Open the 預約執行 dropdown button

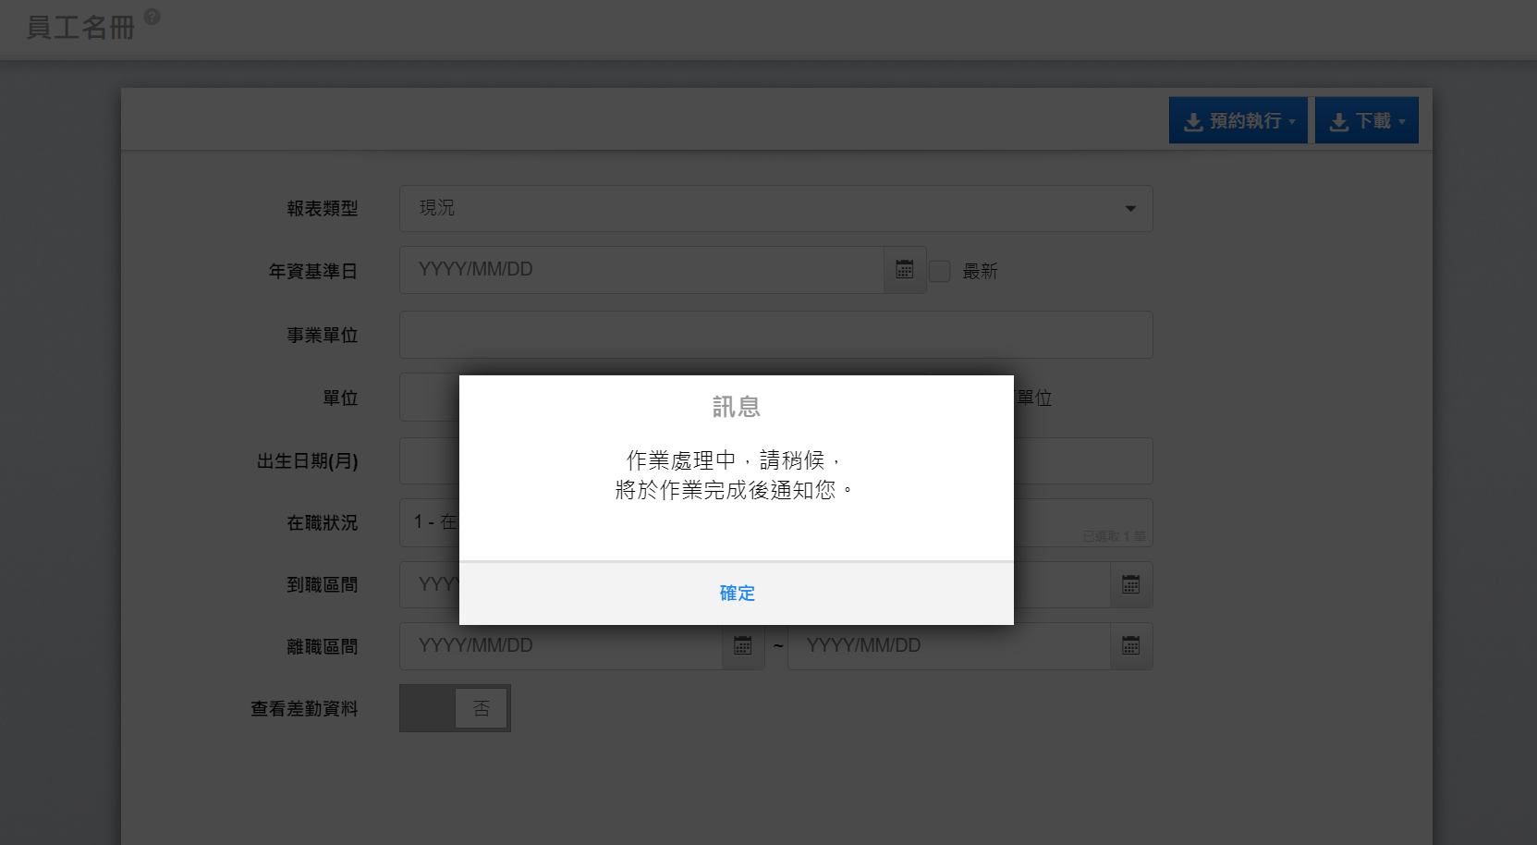point(1238,121)
